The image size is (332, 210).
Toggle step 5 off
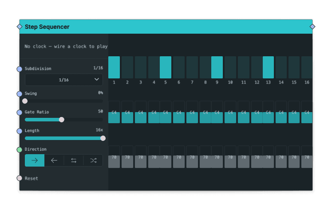[166, 67]
